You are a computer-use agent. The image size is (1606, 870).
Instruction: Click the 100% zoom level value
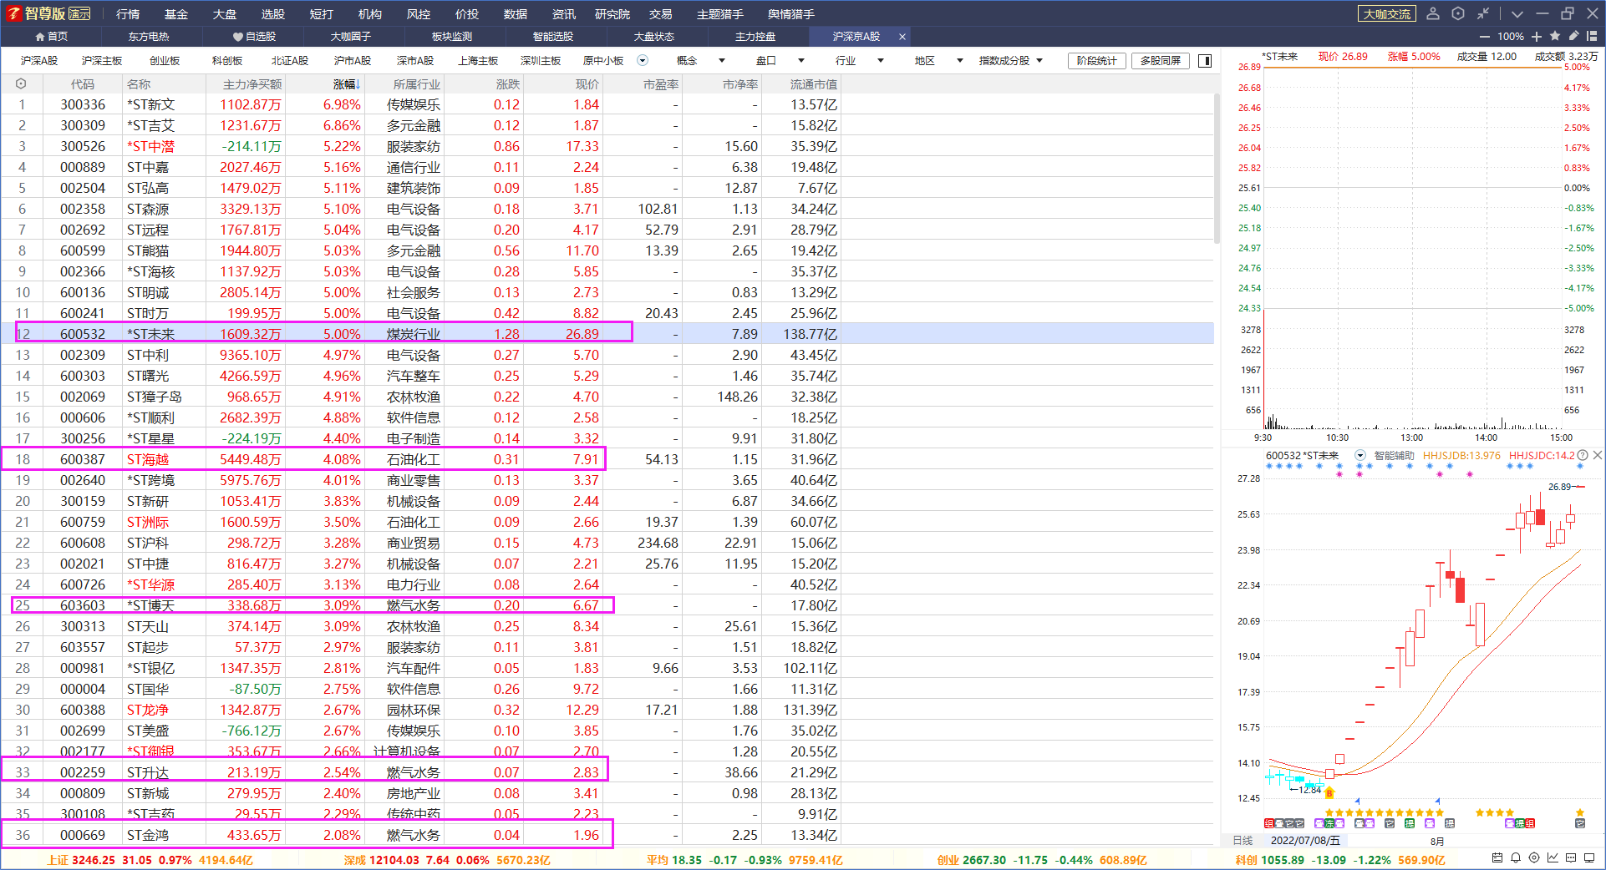(x=1511, y=37)
